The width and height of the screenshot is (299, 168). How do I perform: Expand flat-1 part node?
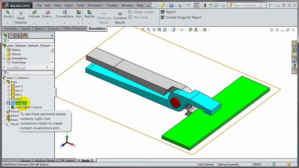click(x=8, y=95)
